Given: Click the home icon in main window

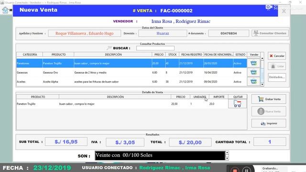Looking at the screenshot, I should (5, 10).
